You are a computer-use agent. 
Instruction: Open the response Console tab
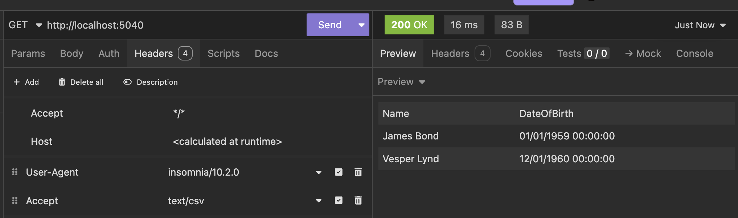pos(694,54)
